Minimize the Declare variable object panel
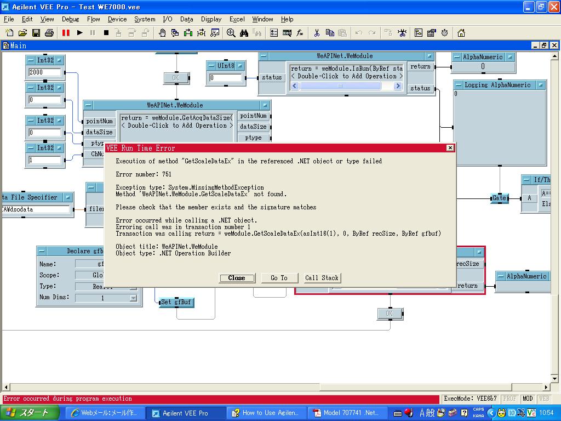This screenshot has width=561, height=421. tap(42, 251)
